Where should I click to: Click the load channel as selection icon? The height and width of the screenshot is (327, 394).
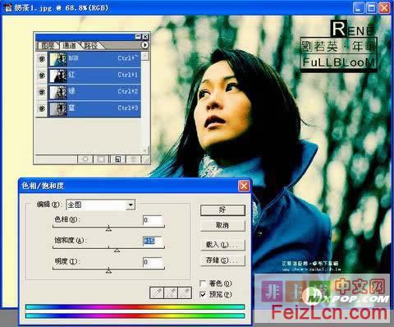click(85, 159)
